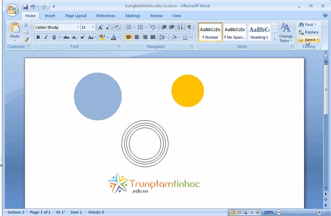Viewport: 331px width, 216px height.
Task: Switch to the References tab
Action: click(x=106, y=16)
